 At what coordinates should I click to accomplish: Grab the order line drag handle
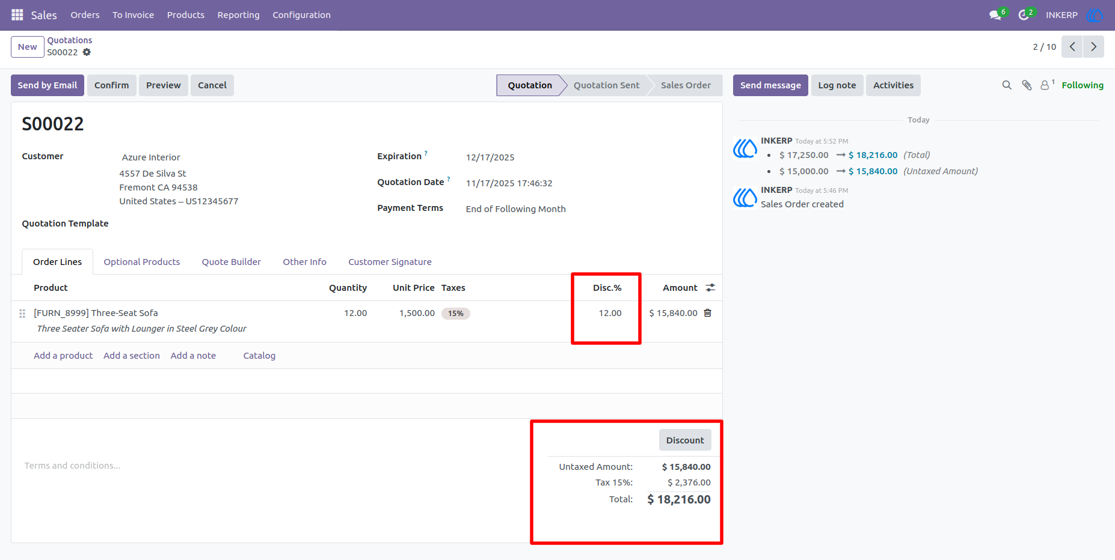(22, 314)
